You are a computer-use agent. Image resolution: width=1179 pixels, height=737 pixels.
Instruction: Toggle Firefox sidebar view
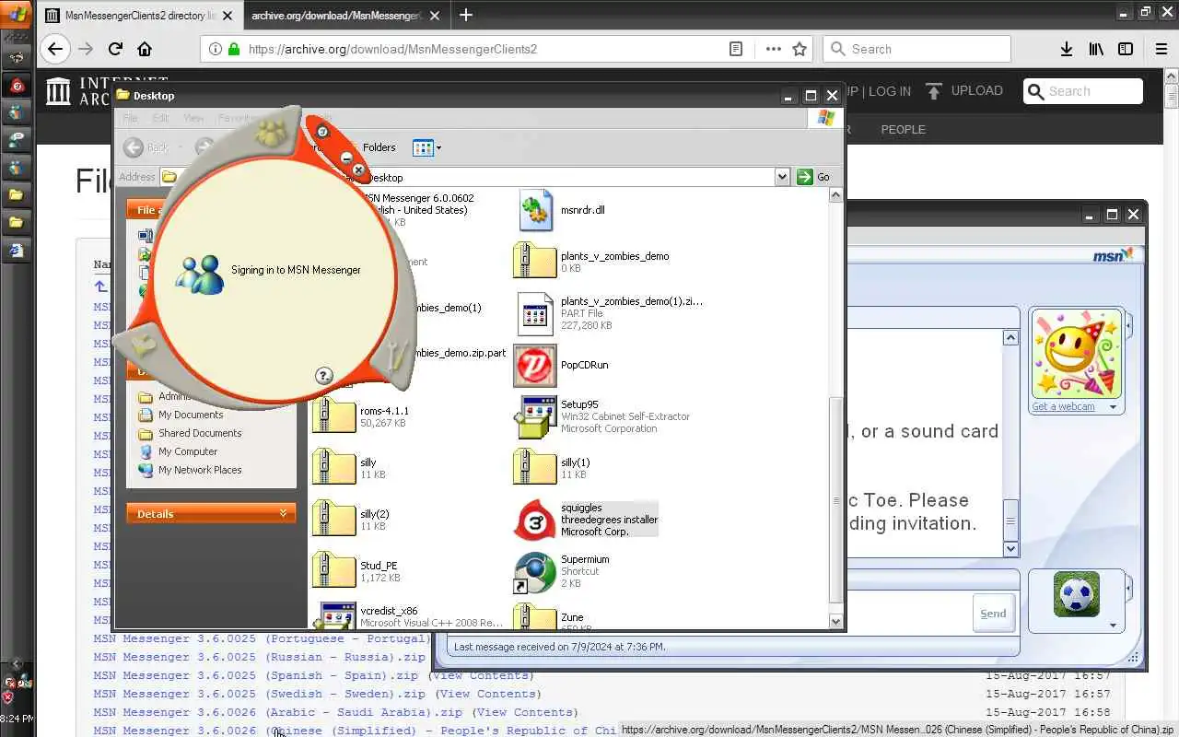coord(1126,49)
